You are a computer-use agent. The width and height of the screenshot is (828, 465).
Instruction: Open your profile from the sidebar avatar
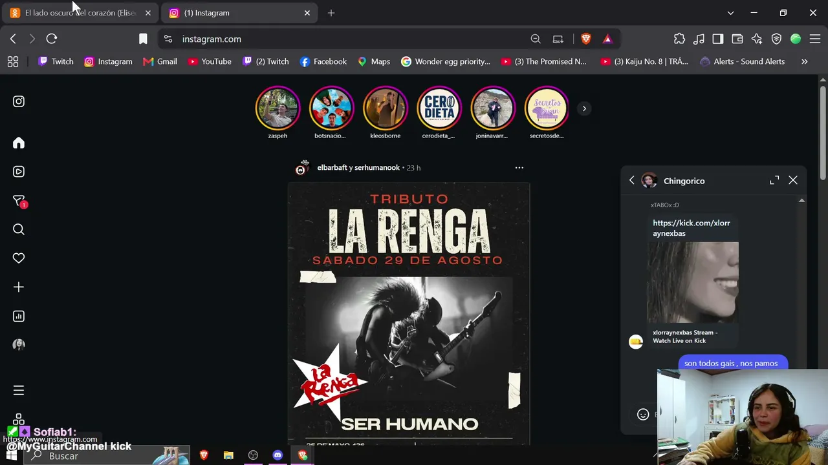[x=19, y=345]
